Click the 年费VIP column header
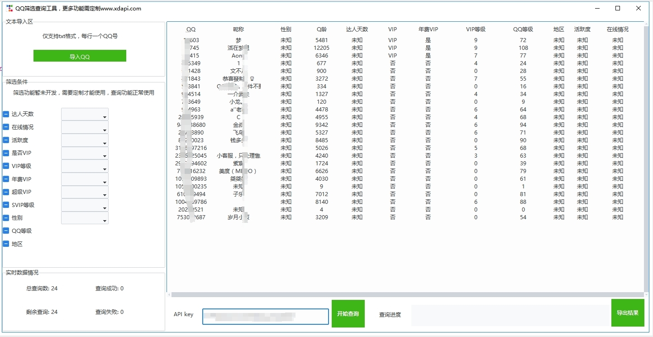Image resolution: width=653 pixels, height=337 pixels. tap(428, 29)
